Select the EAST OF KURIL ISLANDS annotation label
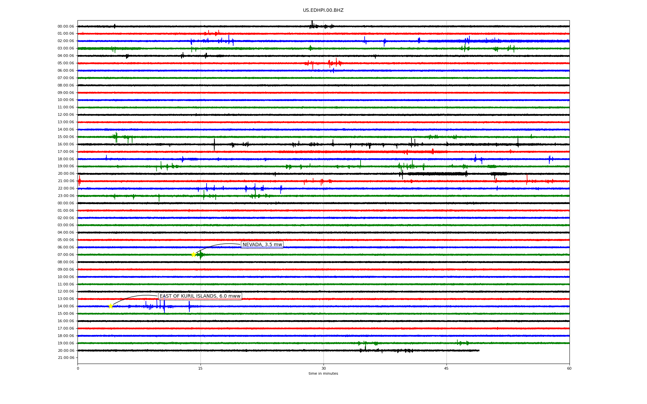647x404 pixels. (x=200, y=296)
